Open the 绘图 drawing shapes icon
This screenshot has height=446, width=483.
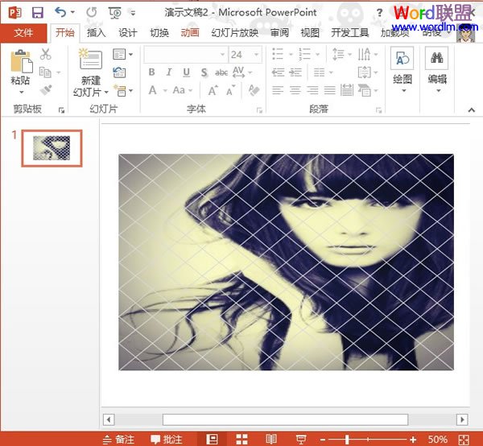[x=402, y=58]
